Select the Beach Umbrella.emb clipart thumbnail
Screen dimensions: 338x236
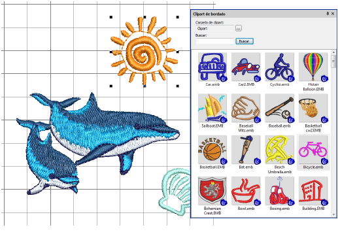(279, 150)
